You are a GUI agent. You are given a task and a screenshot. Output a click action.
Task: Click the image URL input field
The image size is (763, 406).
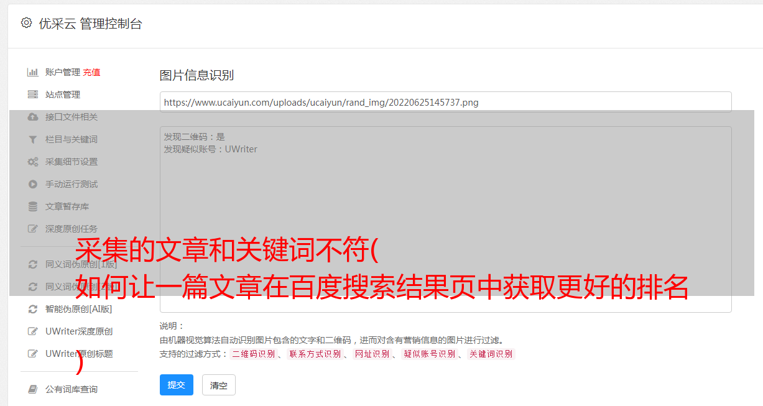pyautogui.click(x=445, y=102)
